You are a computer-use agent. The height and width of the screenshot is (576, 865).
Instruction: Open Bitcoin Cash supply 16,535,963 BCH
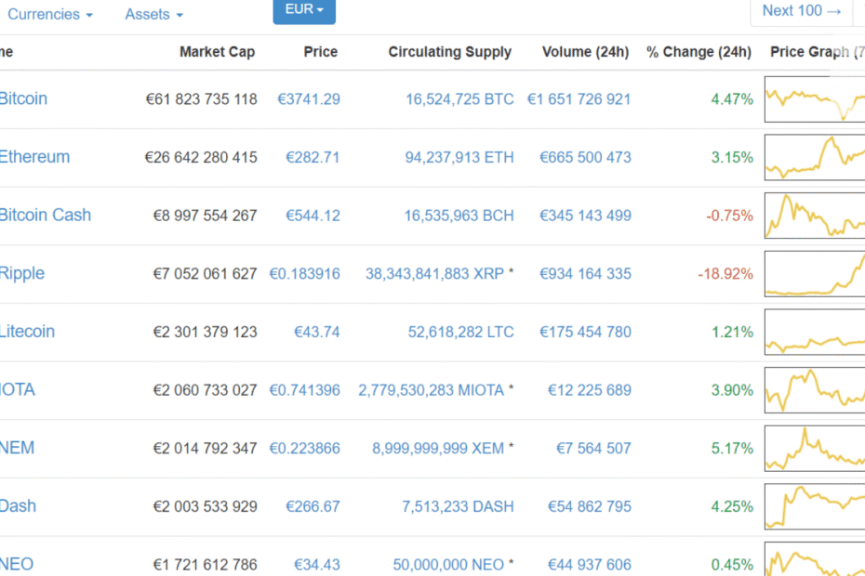point(459,216)
